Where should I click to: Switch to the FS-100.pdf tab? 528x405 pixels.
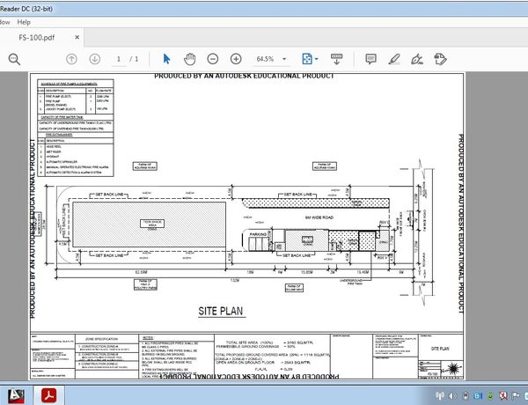(36, 39)
